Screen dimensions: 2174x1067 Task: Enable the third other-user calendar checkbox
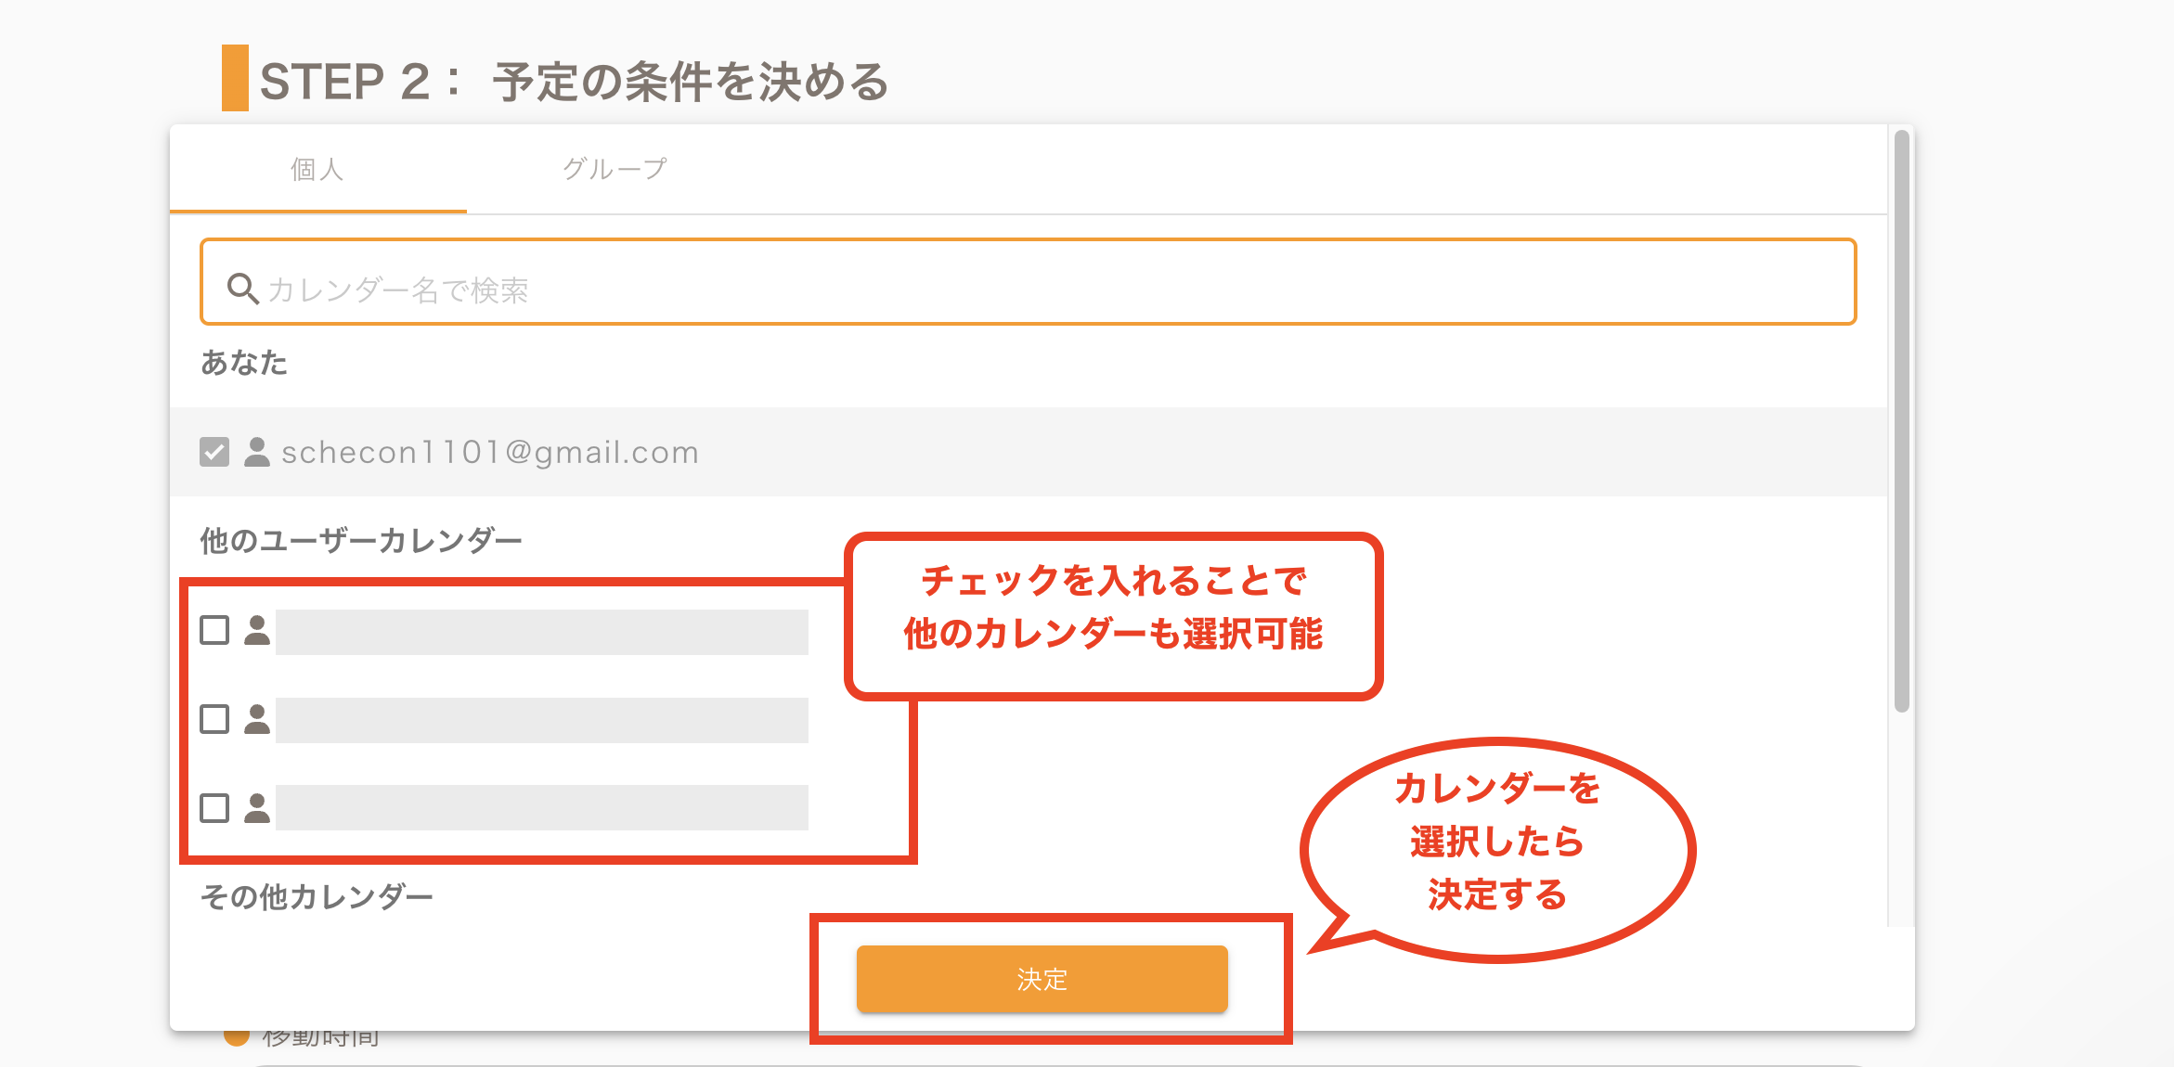click(214, 808)
